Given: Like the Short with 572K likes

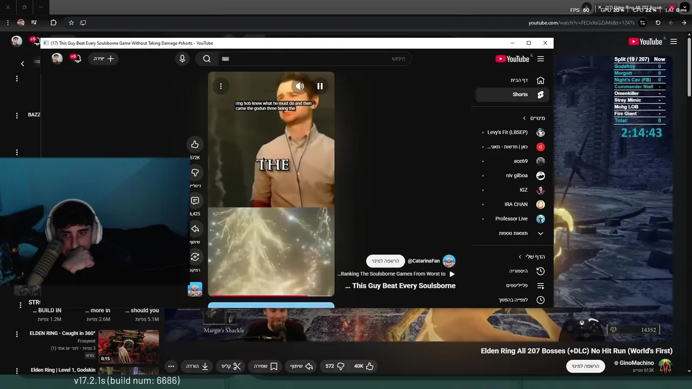Looking at the screenshot, I should click(x=195, y=144).
